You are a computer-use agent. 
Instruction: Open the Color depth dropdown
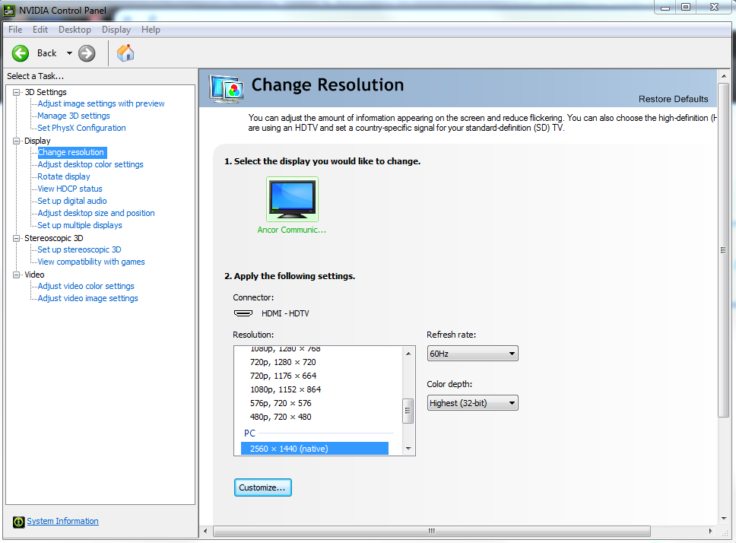click(472, 402)
